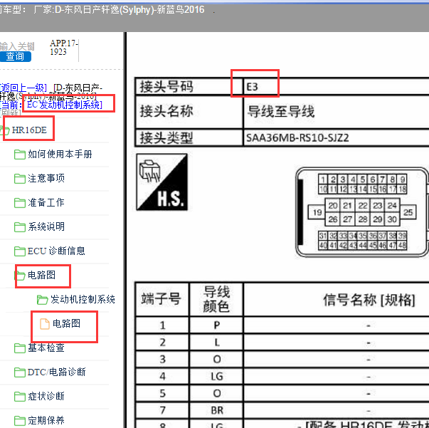Open the 电路图 document entry
This screenshot has height=428, width=429.
pyautogui.click(x=66, y=323)
